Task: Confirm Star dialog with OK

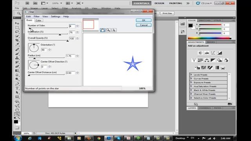Action: tap(144, 20)
